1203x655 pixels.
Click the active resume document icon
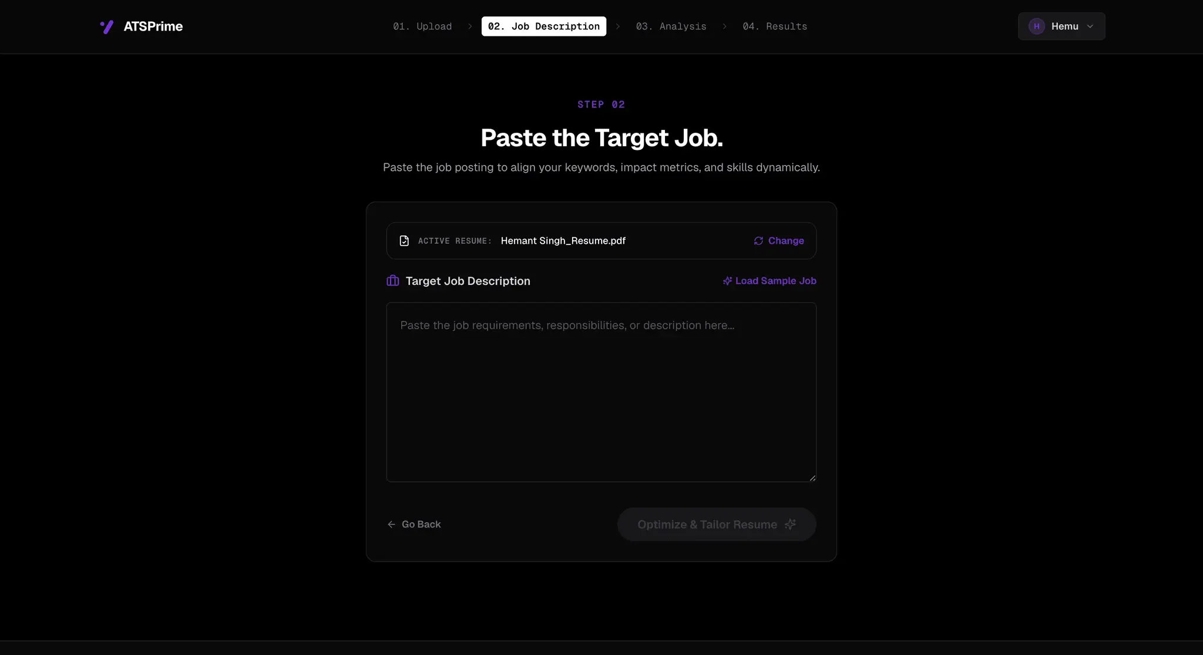[404, 241]
